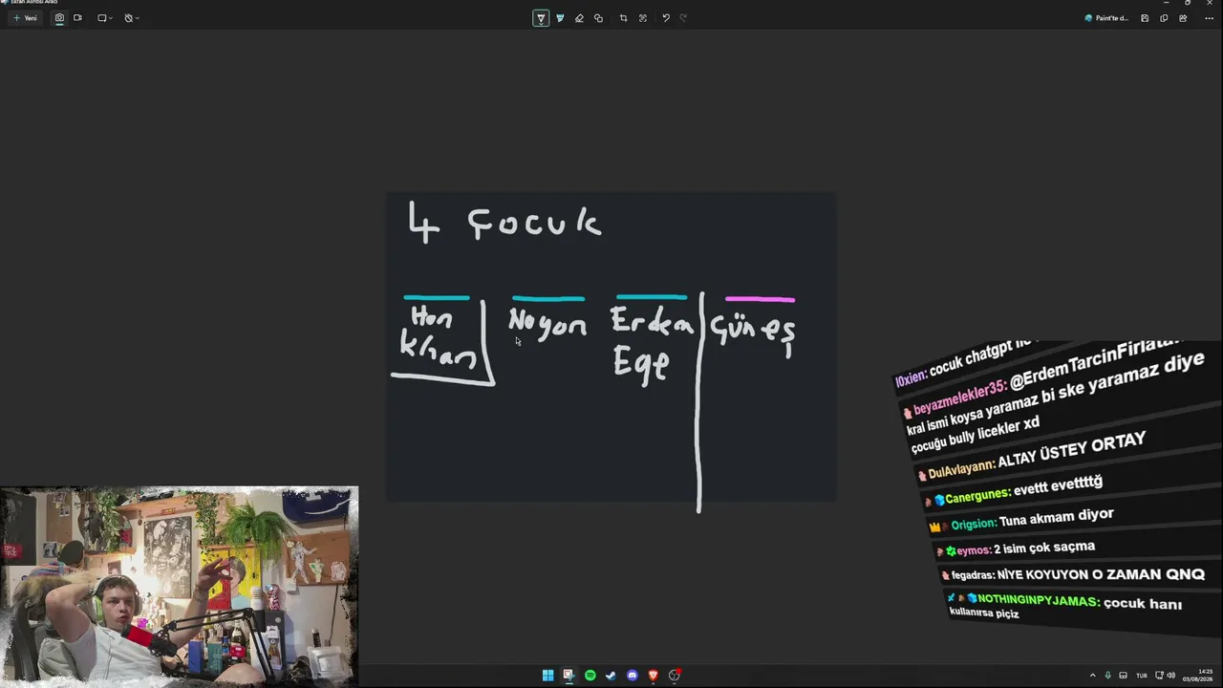Open the taskbar clock and date

(1198, 676)
